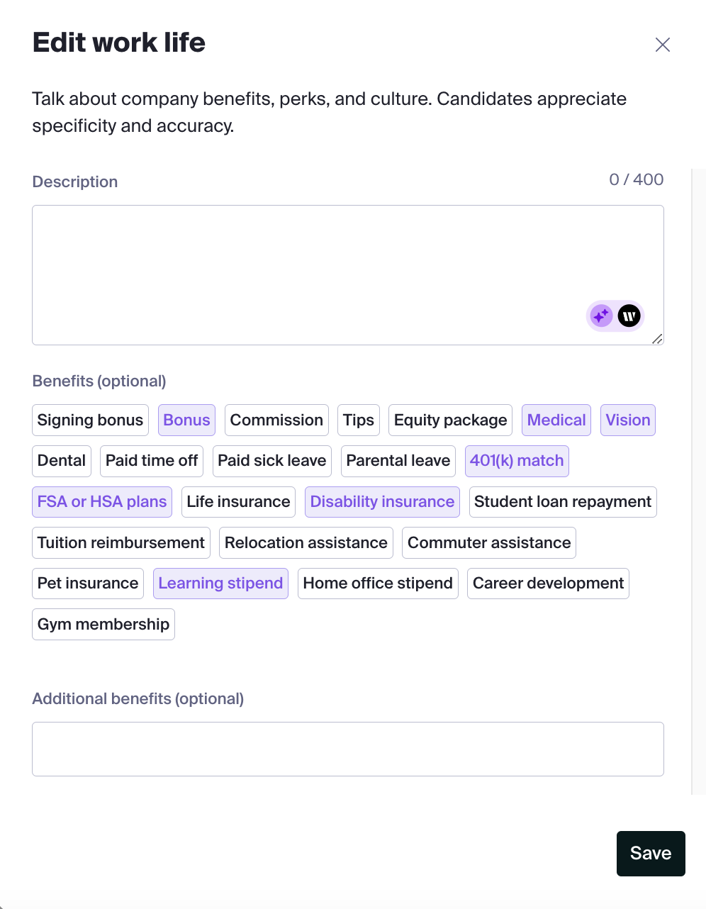Viewport: 706px width, 909px height.
Task: Select Student loan repayment benefit
Action: point(563,502)
